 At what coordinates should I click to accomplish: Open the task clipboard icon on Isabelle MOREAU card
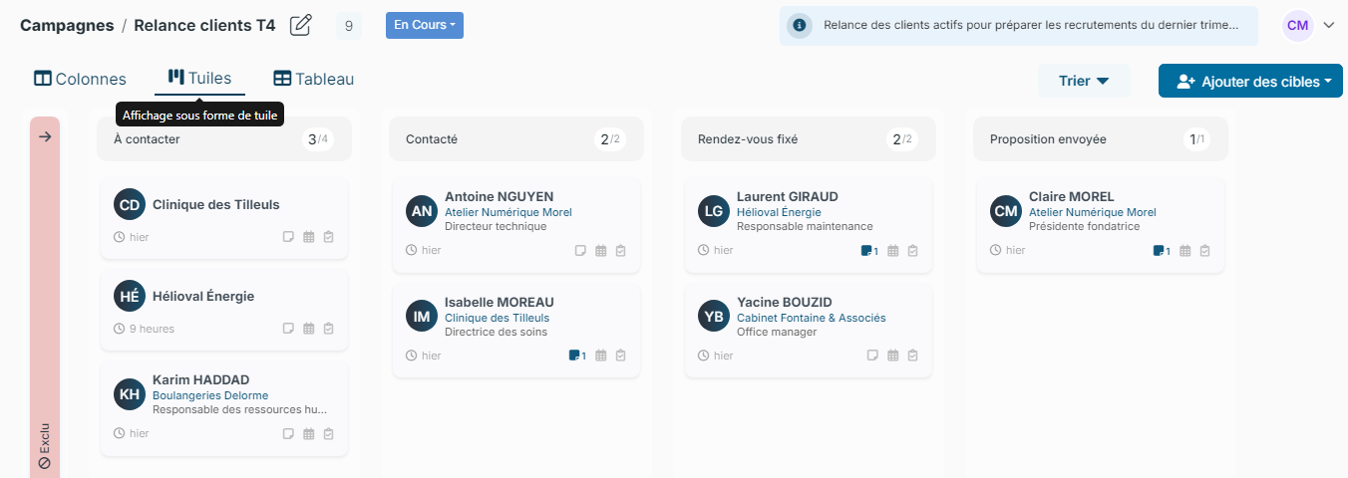(x=620, y=356)
